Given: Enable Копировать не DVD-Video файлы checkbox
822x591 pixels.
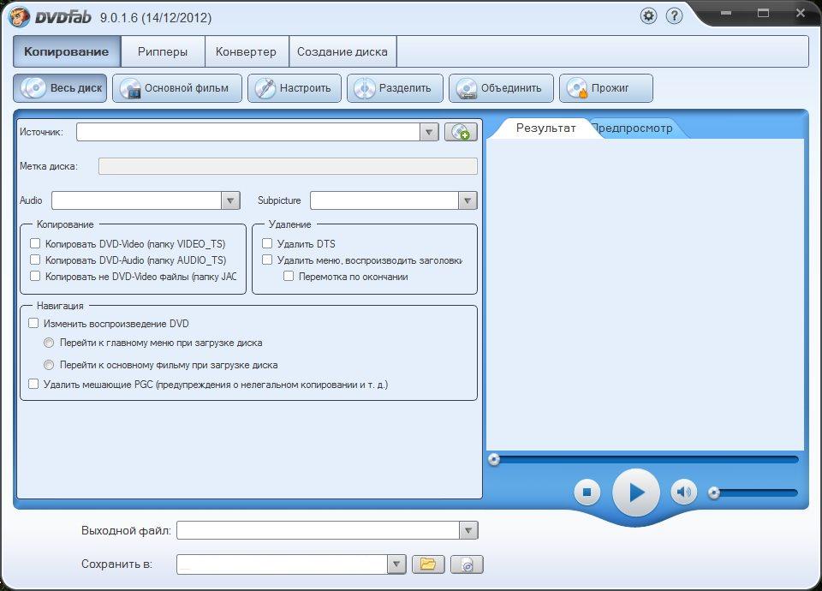Looking at the screenshot, I should [x=35, y=276].
